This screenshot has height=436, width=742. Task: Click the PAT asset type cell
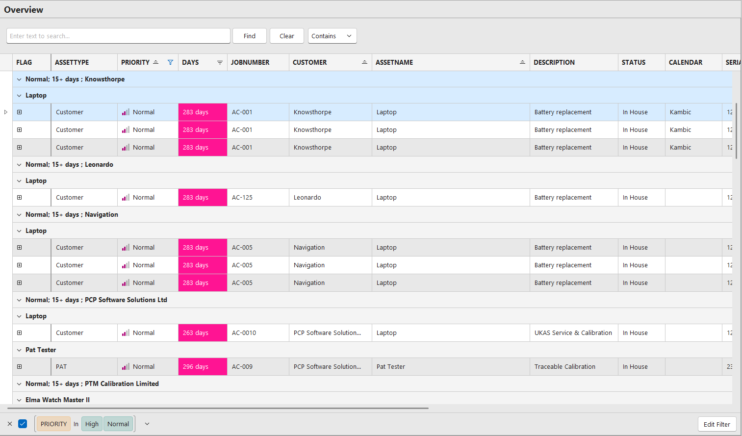pyautogui.click(x=84, y=367)
